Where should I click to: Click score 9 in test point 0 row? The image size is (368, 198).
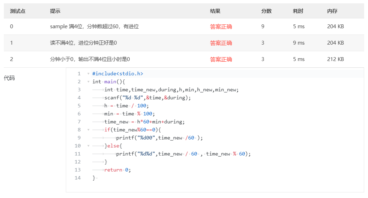263,26
